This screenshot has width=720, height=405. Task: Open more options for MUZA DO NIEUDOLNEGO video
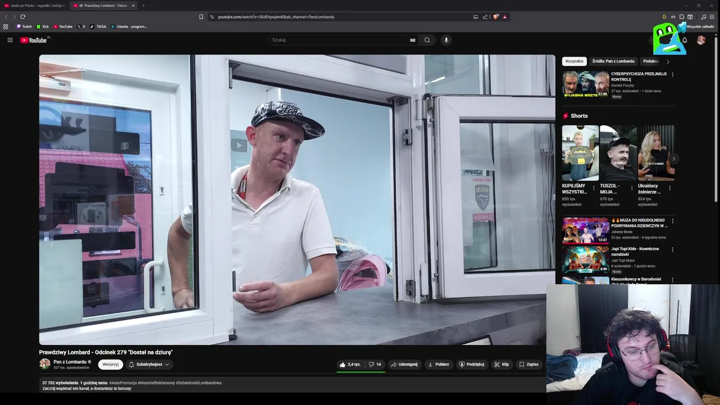tap(672, 221)
